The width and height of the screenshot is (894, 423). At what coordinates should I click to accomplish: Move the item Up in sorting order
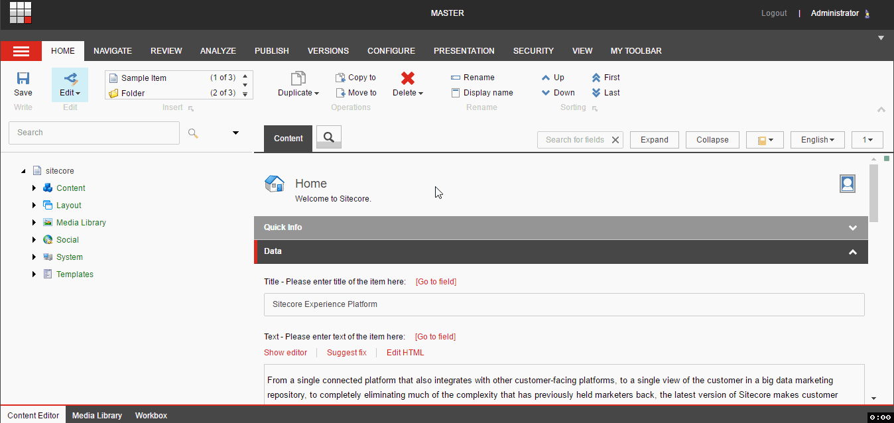[x=554, y=77]
